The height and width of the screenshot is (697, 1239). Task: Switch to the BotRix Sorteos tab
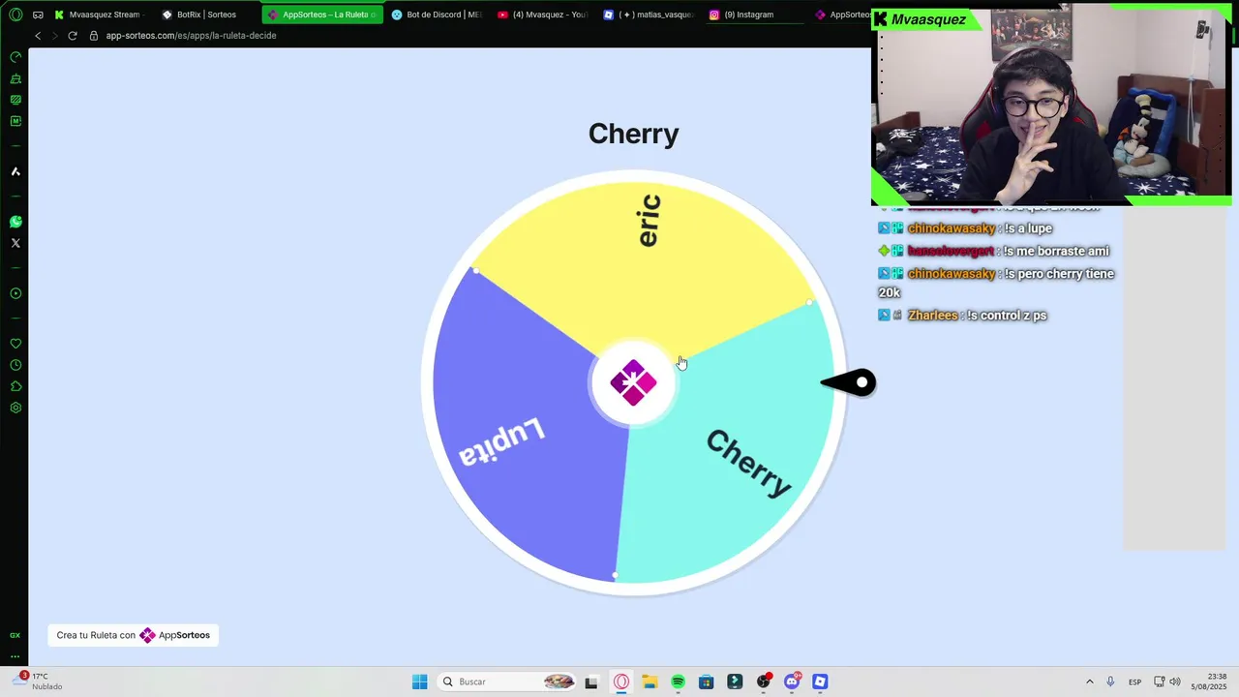pyautogui.click(x=205, y=15)
